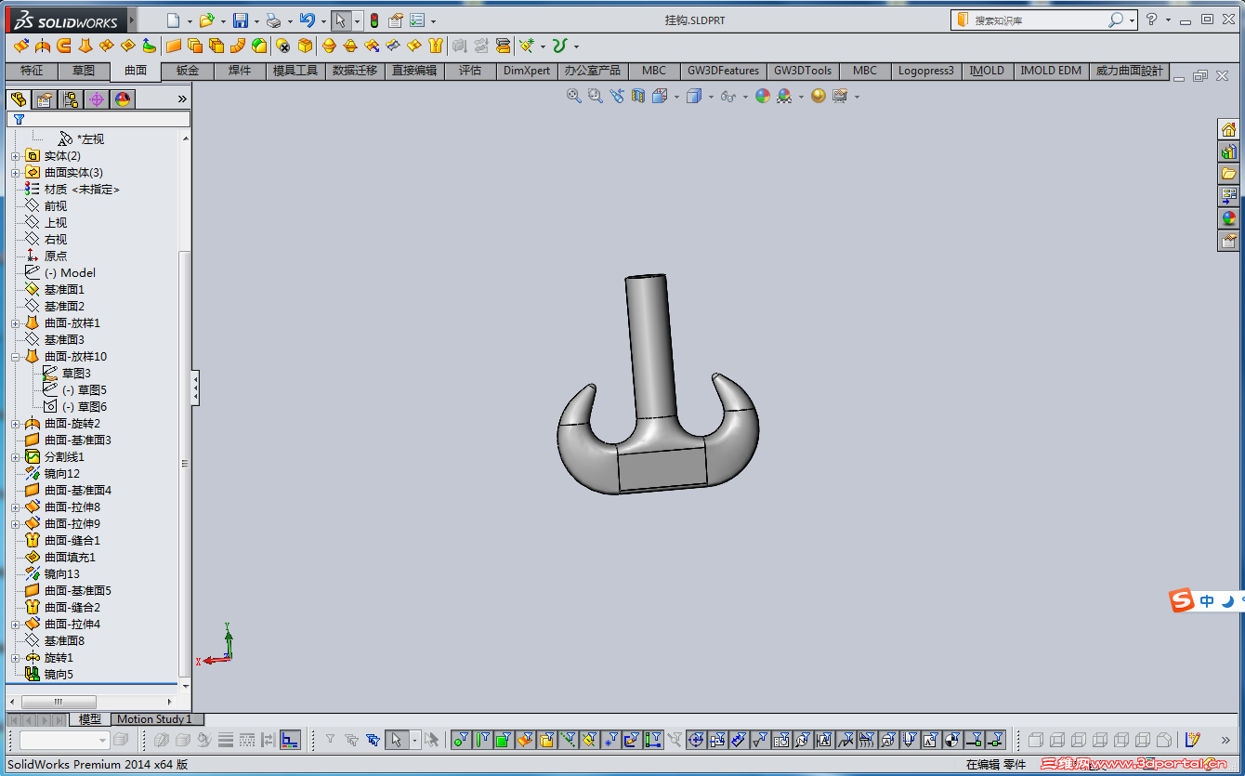The width and height of the screenshot is (1245, 776).
Task: Select the Knit Surface tool in surface toolbar
Action: pyautogui.click(x=435, y=46)
